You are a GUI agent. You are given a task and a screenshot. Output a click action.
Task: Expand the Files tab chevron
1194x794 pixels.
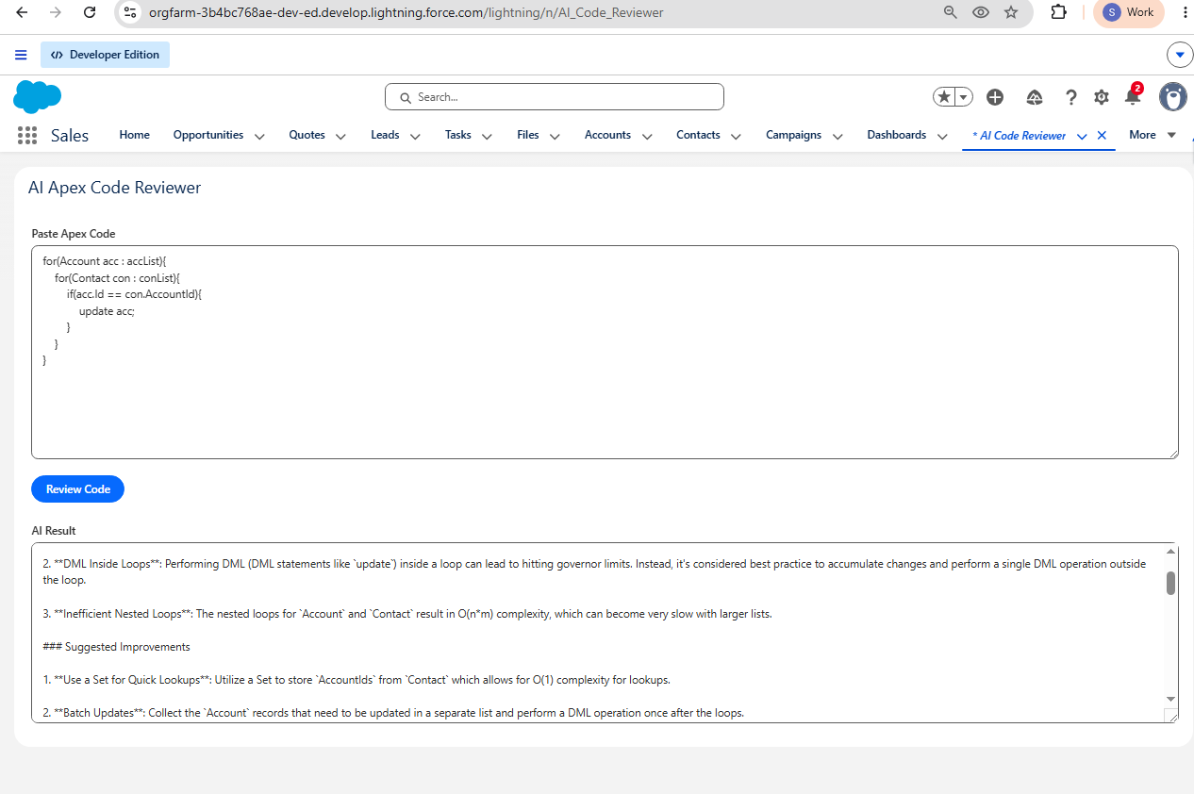click(x=555, y=136)
